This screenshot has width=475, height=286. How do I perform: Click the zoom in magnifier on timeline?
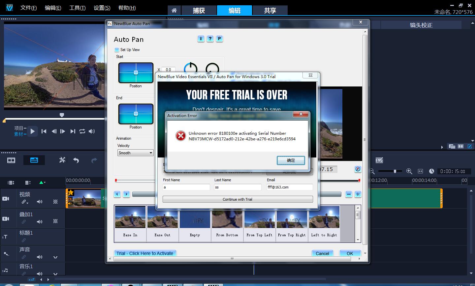(409, 171)
